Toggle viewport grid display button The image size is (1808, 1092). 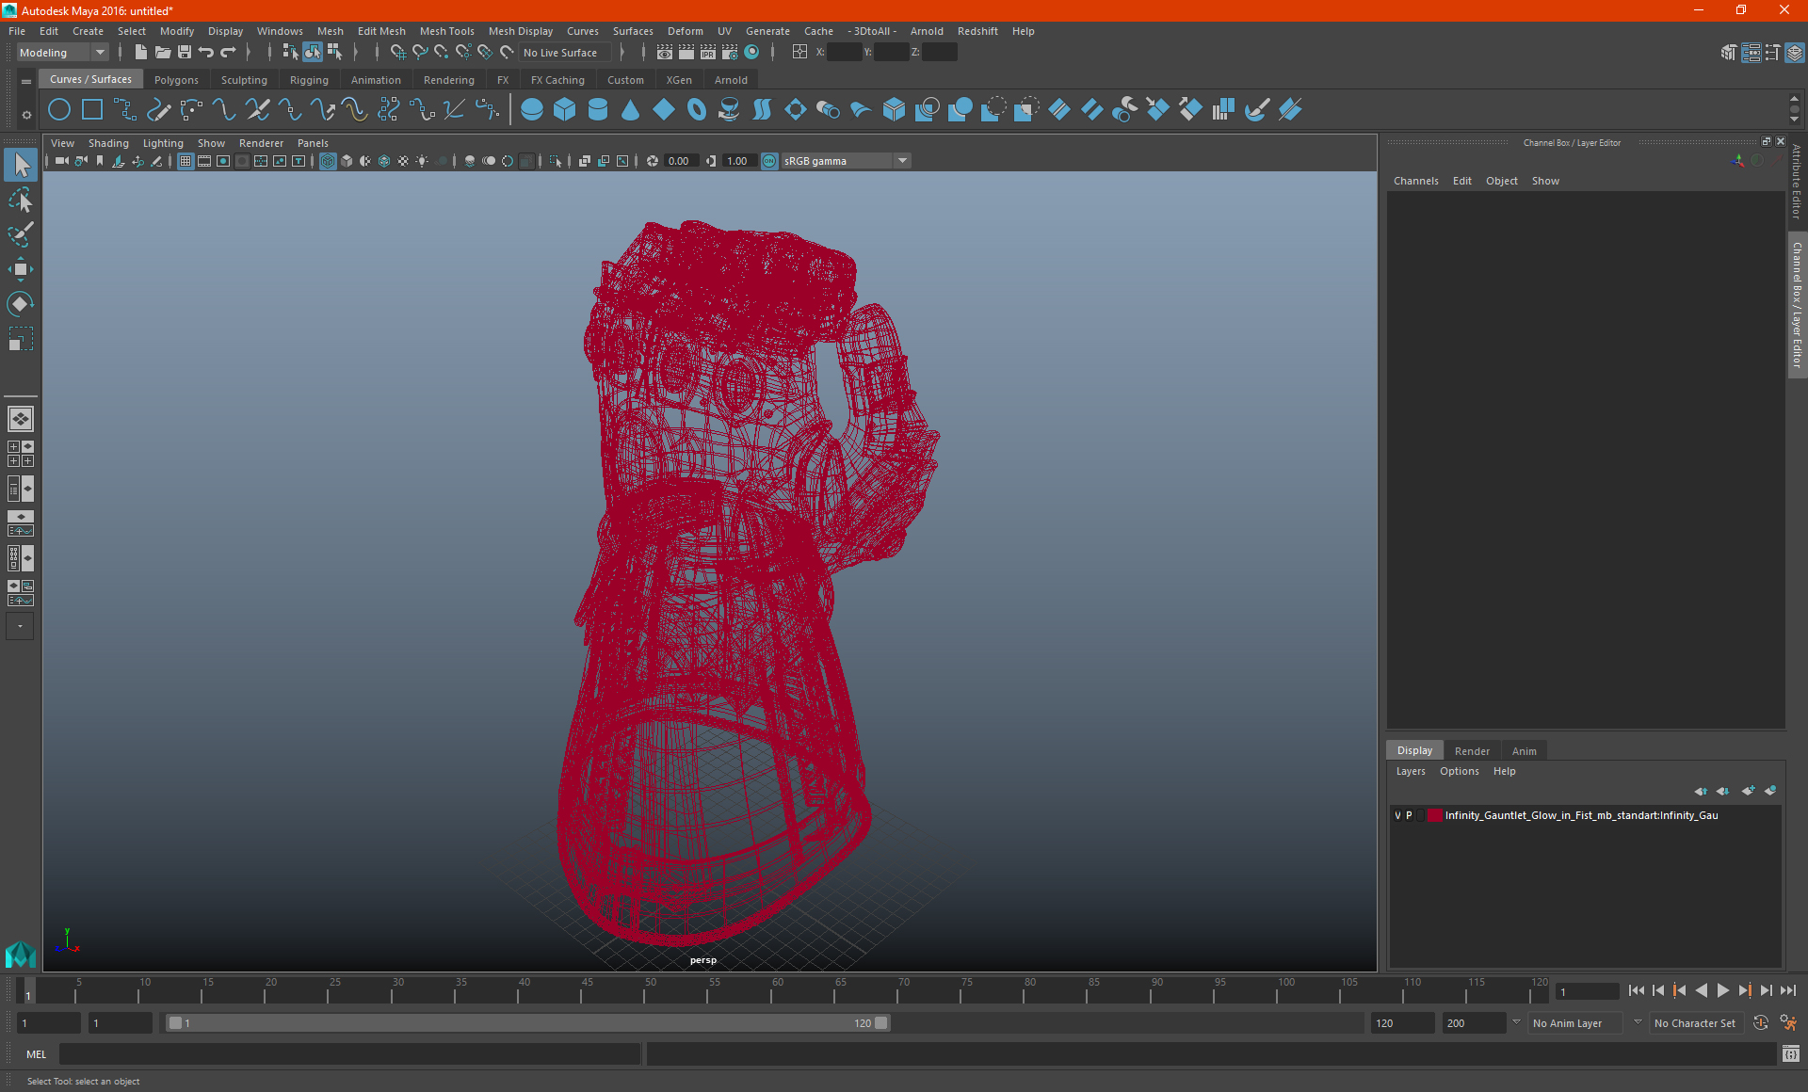pyautogui.click(x=186, y=162)
